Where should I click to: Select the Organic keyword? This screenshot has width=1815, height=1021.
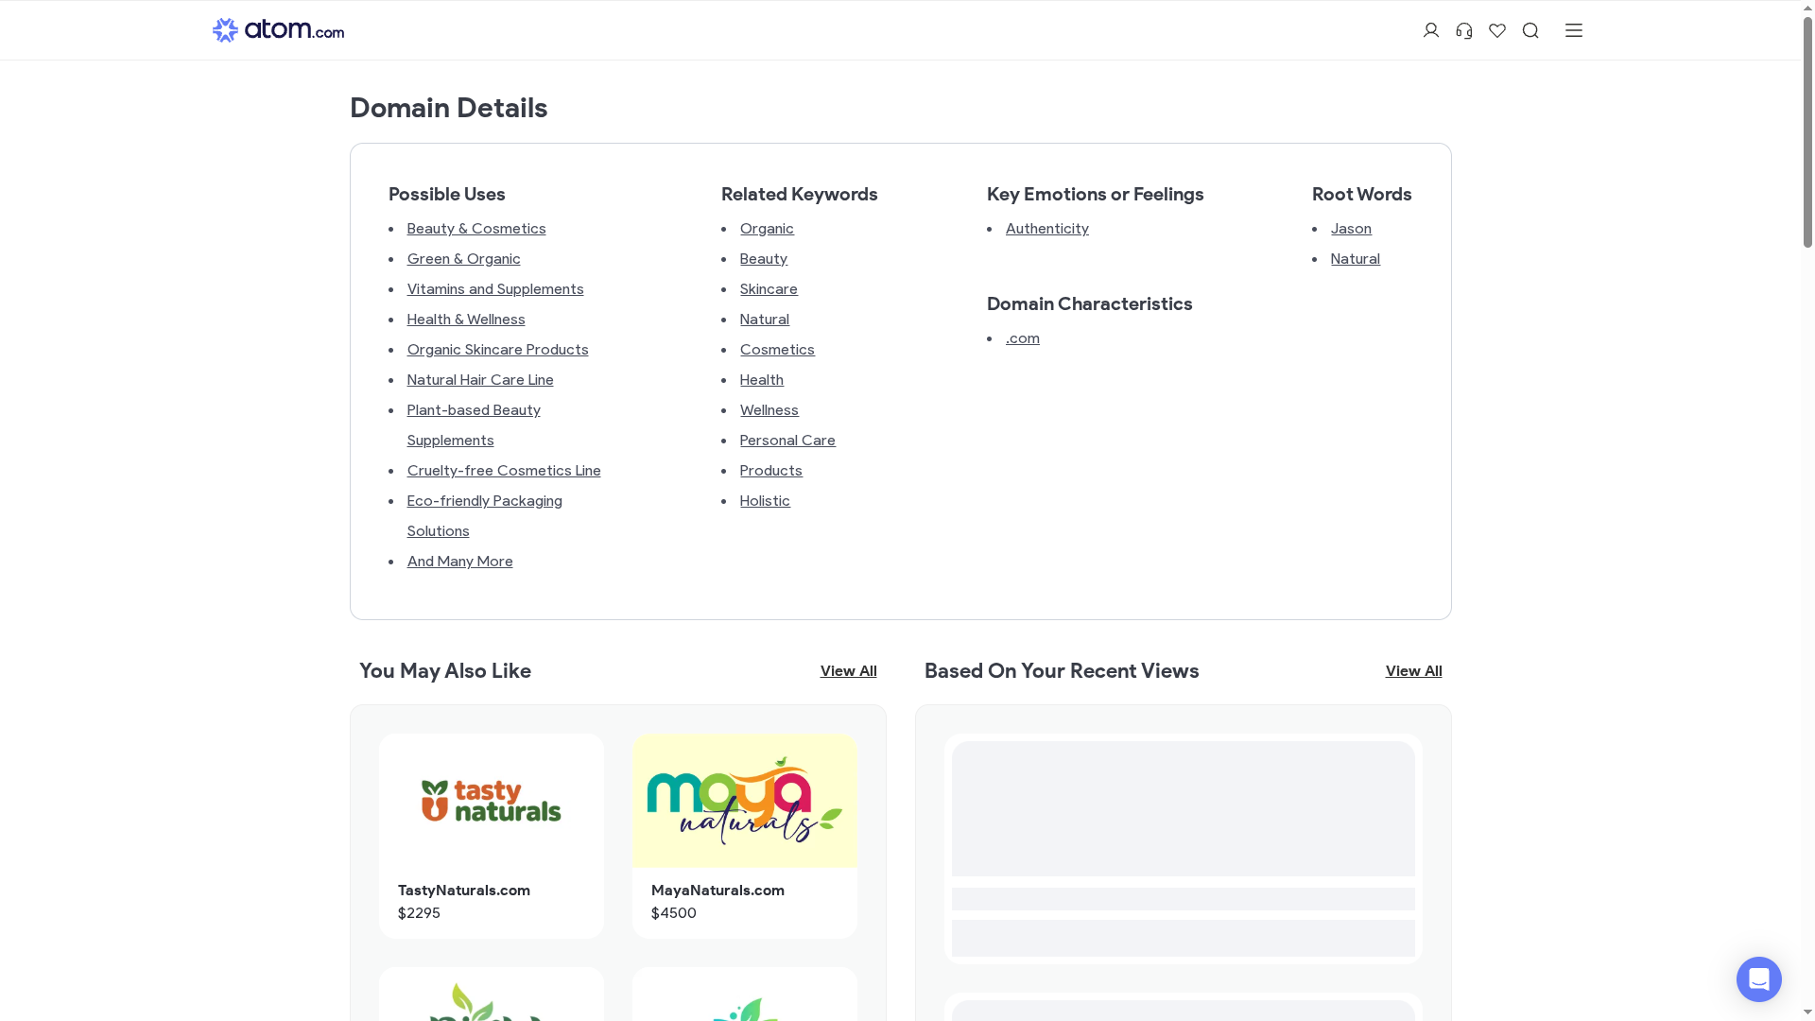tap(767, 229)
